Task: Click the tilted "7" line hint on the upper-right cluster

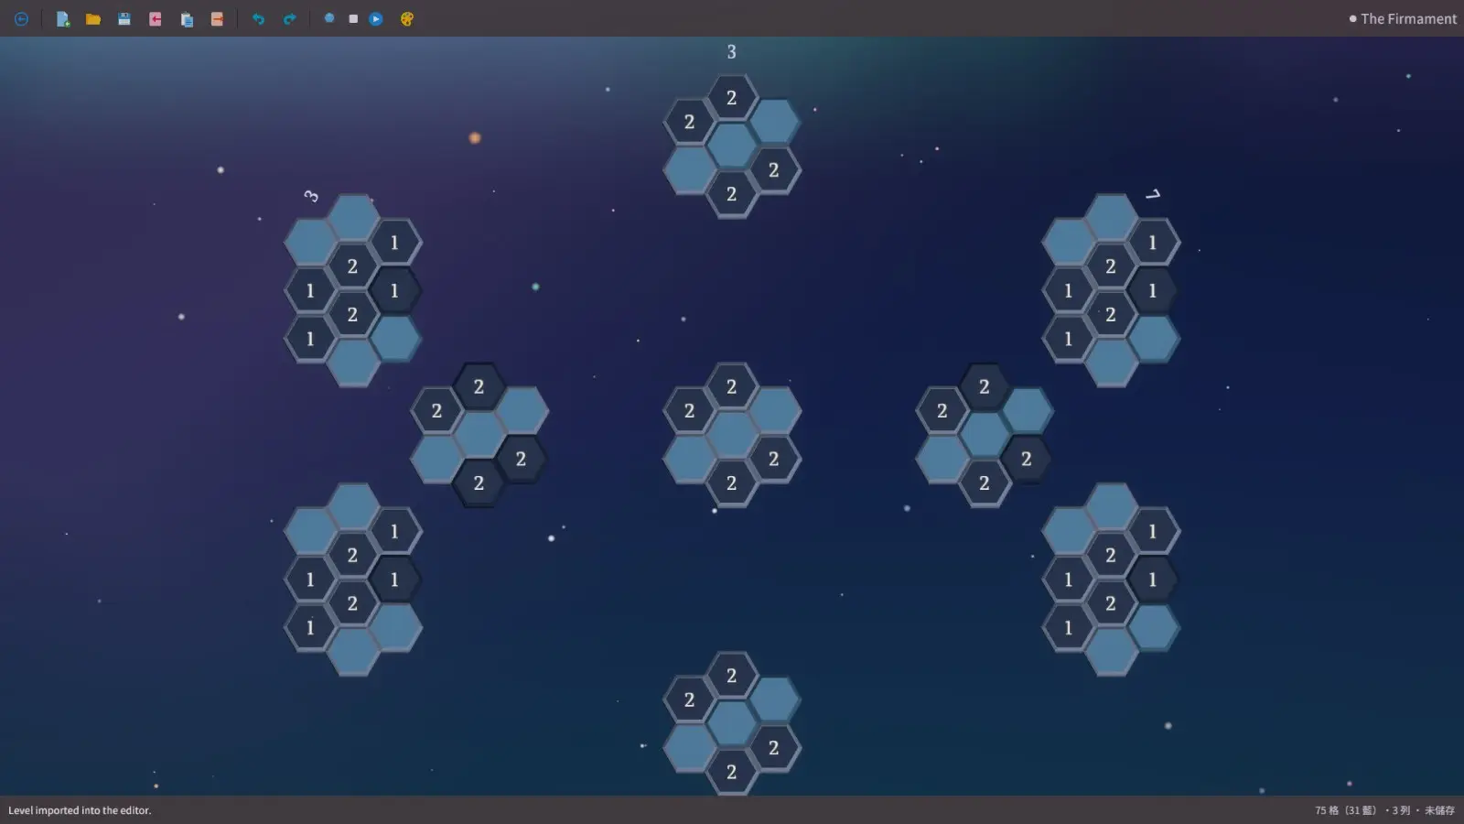Action: [1153, 194]
